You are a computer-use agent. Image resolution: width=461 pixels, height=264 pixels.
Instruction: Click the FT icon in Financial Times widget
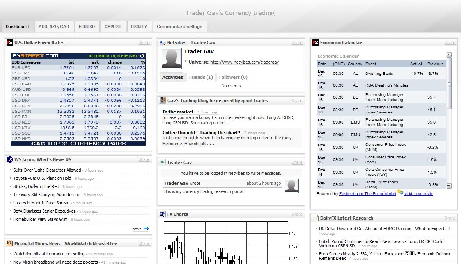(10, 243)
